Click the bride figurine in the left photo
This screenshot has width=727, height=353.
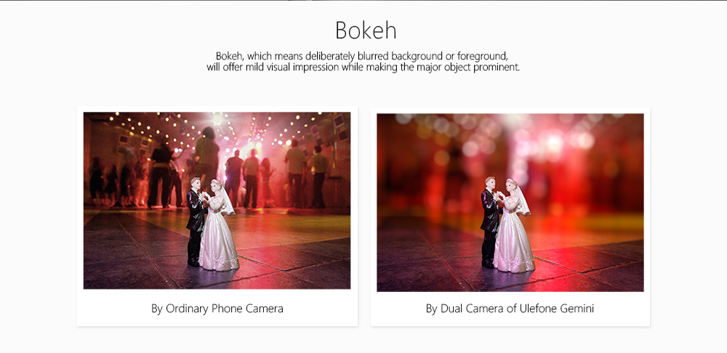pyautogui.click(x=219, y=227)
